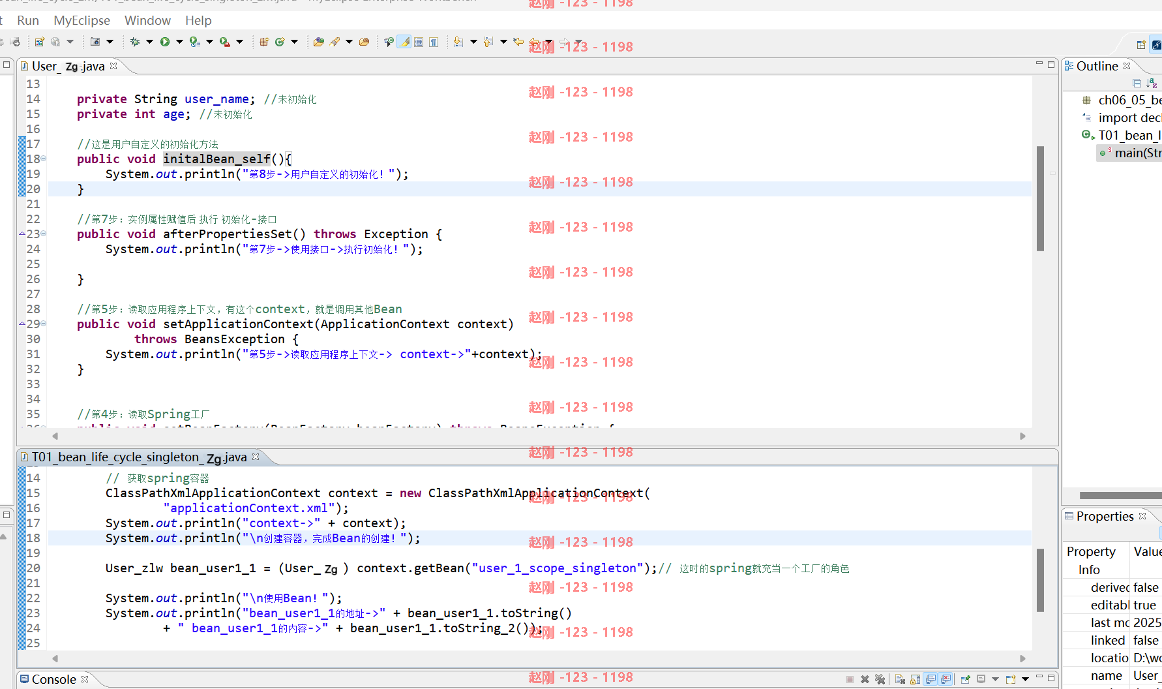Open the Debug icon dropdown arrow
The width and height of the screenshot is (1162, 689).
pos(149,42)
